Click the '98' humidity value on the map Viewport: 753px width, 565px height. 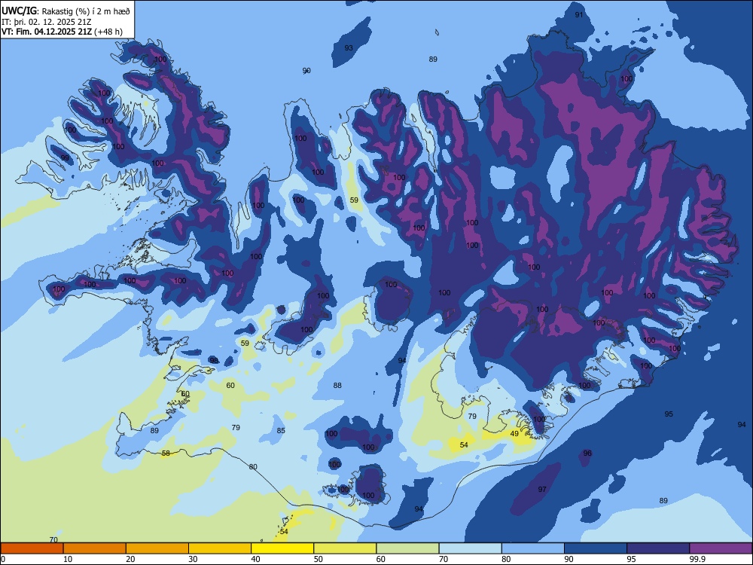[214, 360]
